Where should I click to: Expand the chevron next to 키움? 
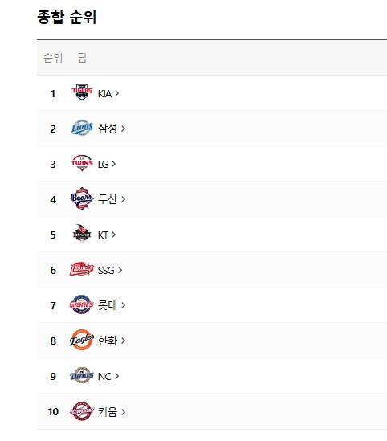click(123, 412)
